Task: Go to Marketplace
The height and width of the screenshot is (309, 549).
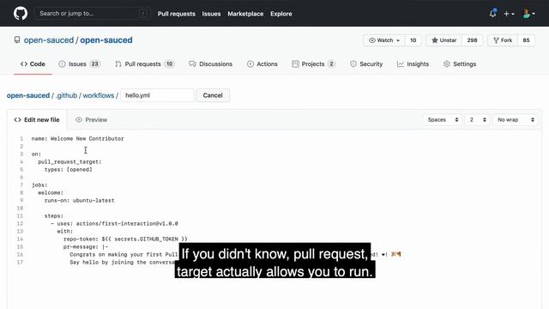Action: pyautogui.click(x=245, y=14)
